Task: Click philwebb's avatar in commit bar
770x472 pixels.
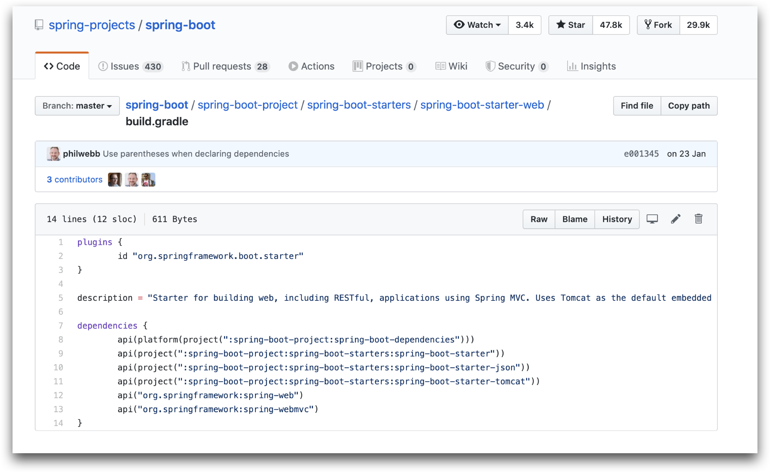Action: tap(54, 154)
